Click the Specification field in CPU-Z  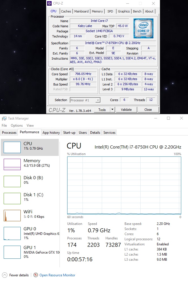(x=113, y=43)
